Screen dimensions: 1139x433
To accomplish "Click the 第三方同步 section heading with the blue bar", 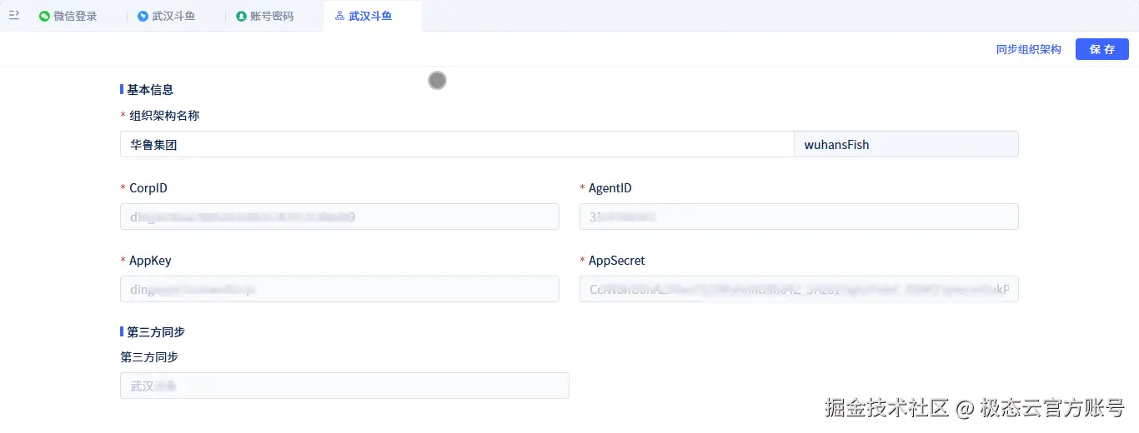I will coord(156,331).
